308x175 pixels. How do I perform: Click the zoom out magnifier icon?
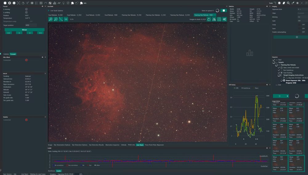pyautogui.click(x=56, y=19)
